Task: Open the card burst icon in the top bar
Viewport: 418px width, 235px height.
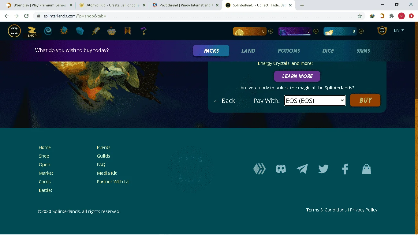Action: click(x=64, y=31)
